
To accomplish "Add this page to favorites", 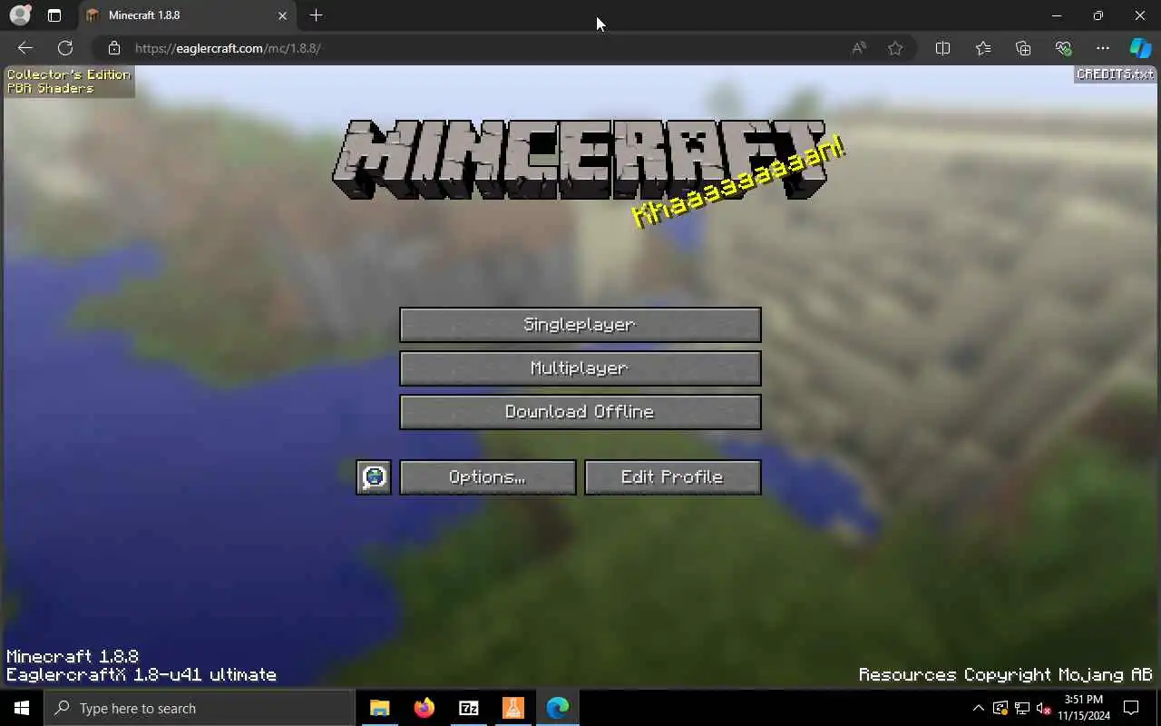I will (x=895, y=48).
